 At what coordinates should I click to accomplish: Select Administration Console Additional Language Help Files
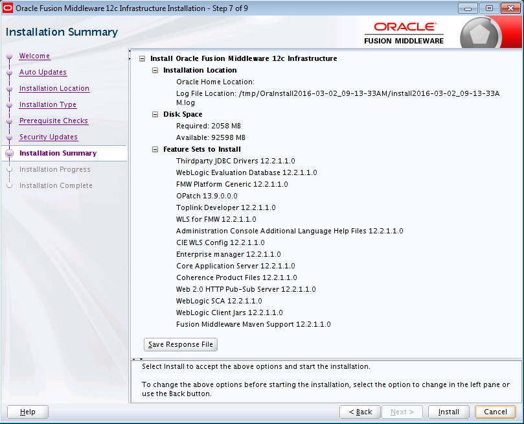290,231
